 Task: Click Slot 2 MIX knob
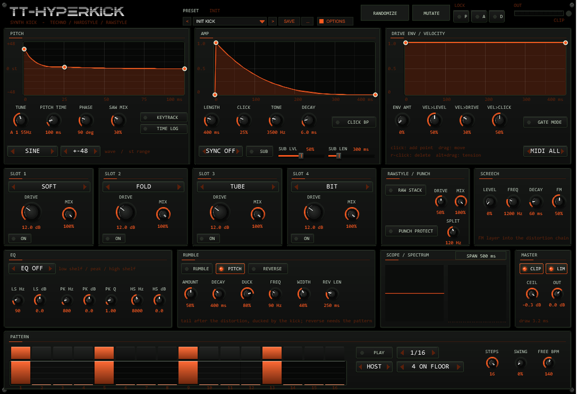click(163, 214)
